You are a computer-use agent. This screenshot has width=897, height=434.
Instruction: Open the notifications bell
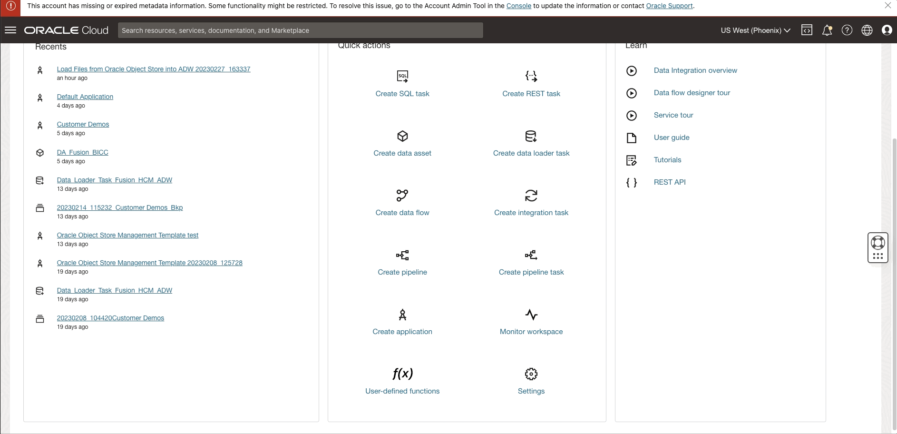828,30
